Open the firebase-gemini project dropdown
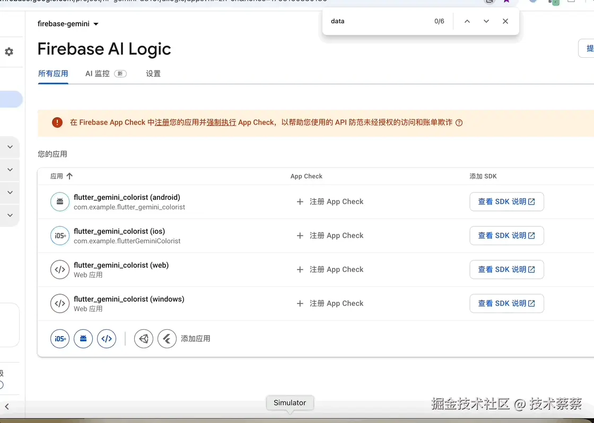Image resolution: width=594 pixels, height=423 pixels. point(68,24)
